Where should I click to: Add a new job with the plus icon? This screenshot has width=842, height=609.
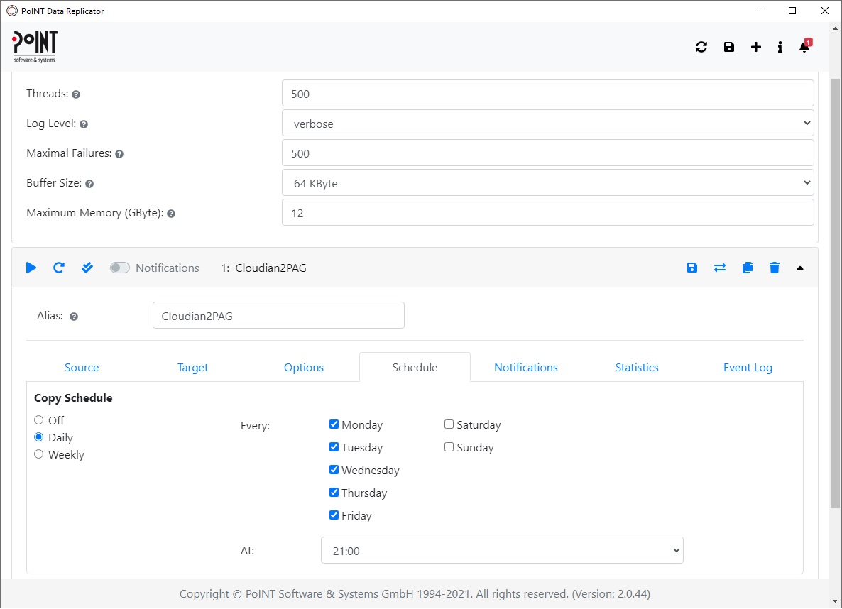[755, 47]
